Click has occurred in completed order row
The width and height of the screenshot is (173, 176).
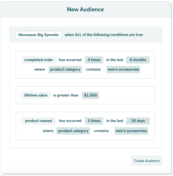coord(70,60)
